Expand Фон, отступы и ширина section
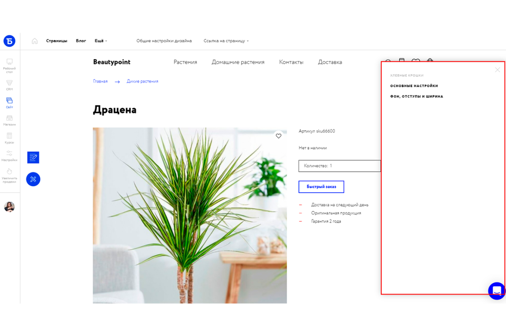 click(417, 96)
